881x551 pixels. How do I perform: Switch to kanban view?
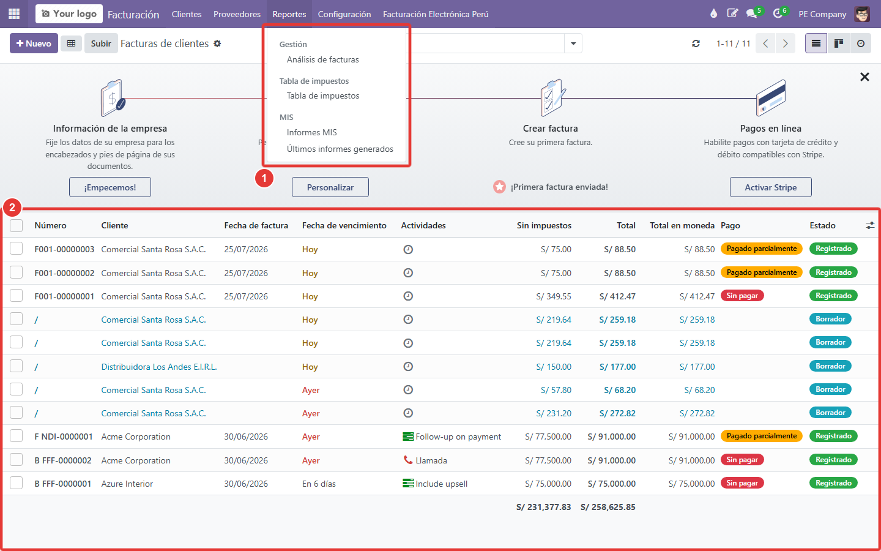[839, 43]
